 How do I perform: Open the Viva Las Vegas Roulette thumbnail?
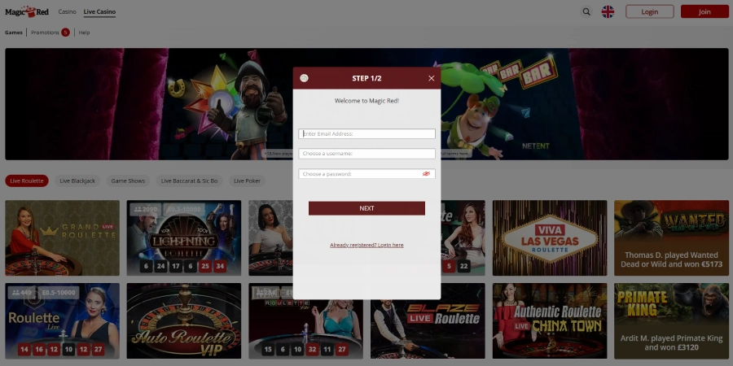click(549, 238)
